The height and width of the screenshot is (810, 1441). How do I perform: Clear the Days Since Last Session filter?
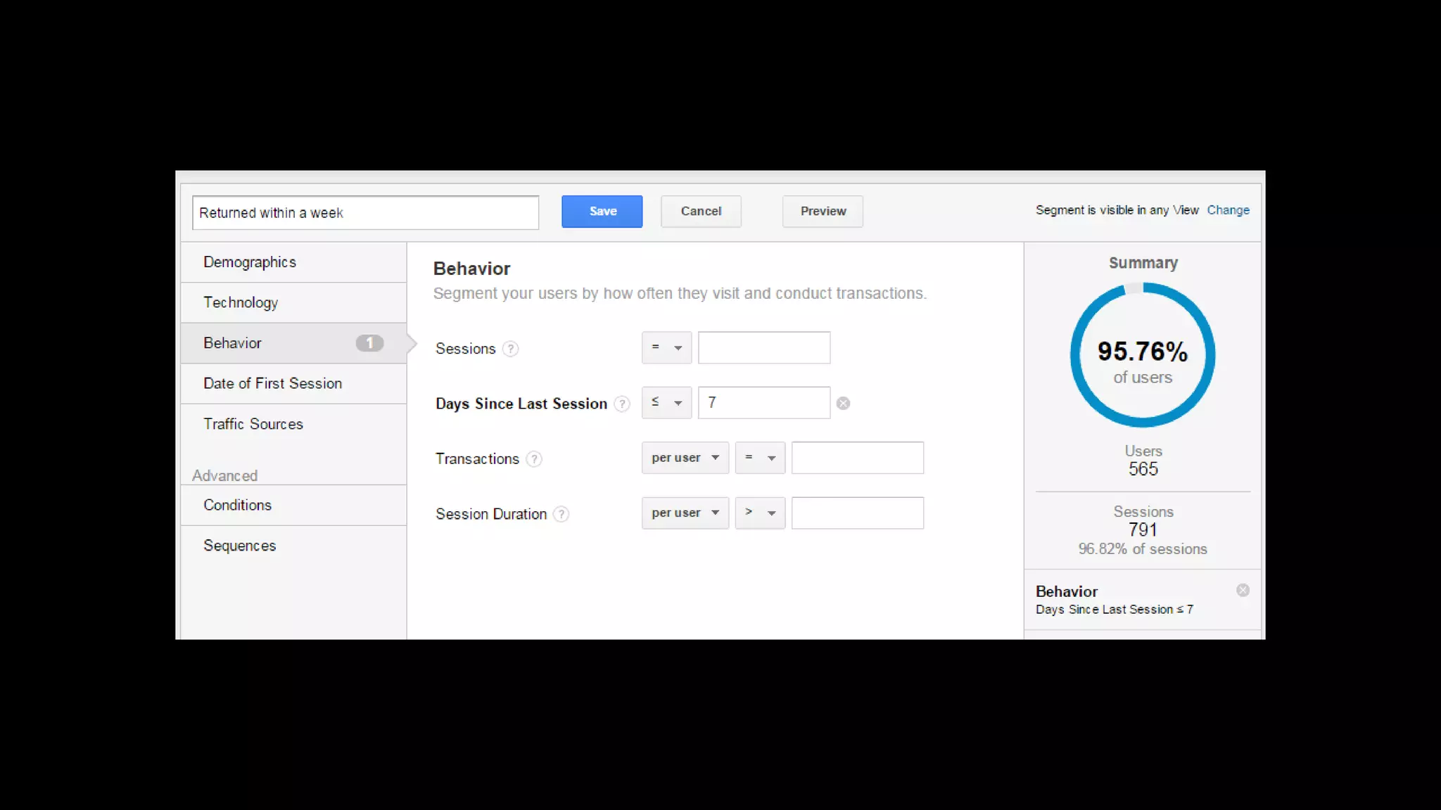coord(843,404)
